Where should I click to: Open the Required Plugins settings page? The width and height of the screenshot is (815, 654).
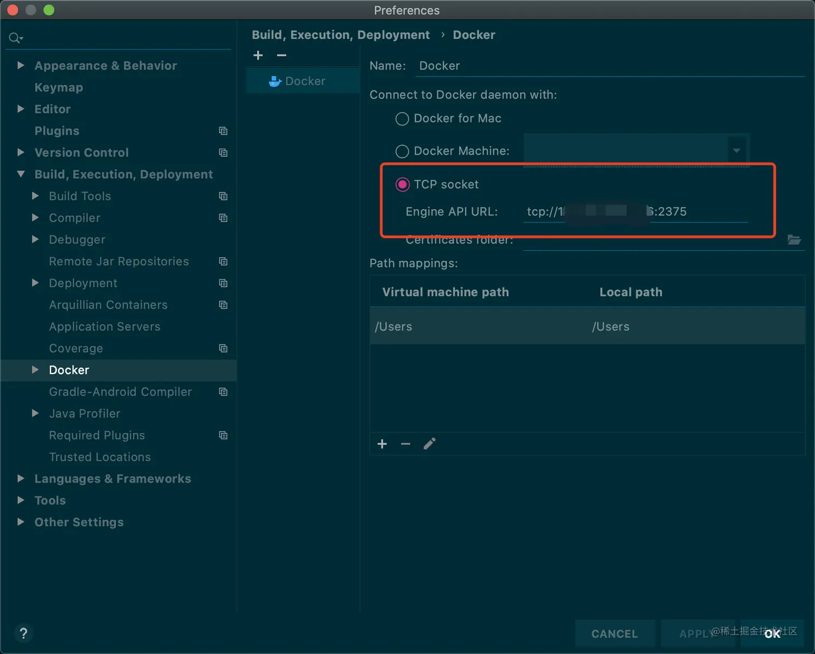(97, 435)
